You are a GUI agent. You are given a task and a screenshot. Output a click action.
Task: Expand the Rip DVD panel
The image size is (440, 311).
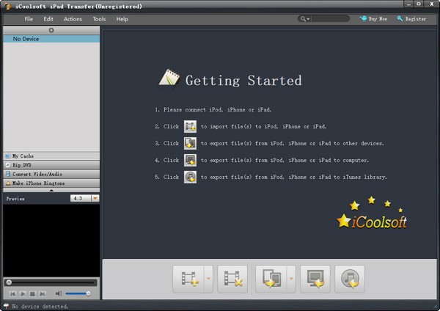pos(51,165)
